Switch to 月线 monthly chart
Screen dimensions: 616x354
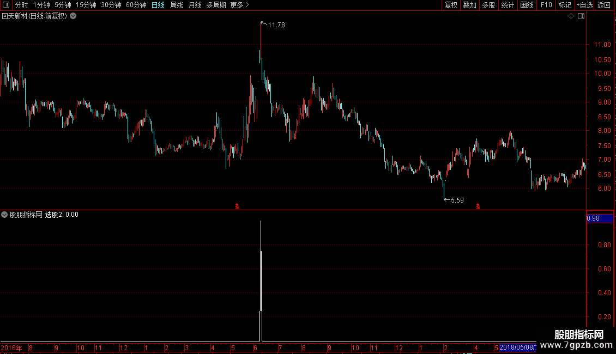(195, 5)
